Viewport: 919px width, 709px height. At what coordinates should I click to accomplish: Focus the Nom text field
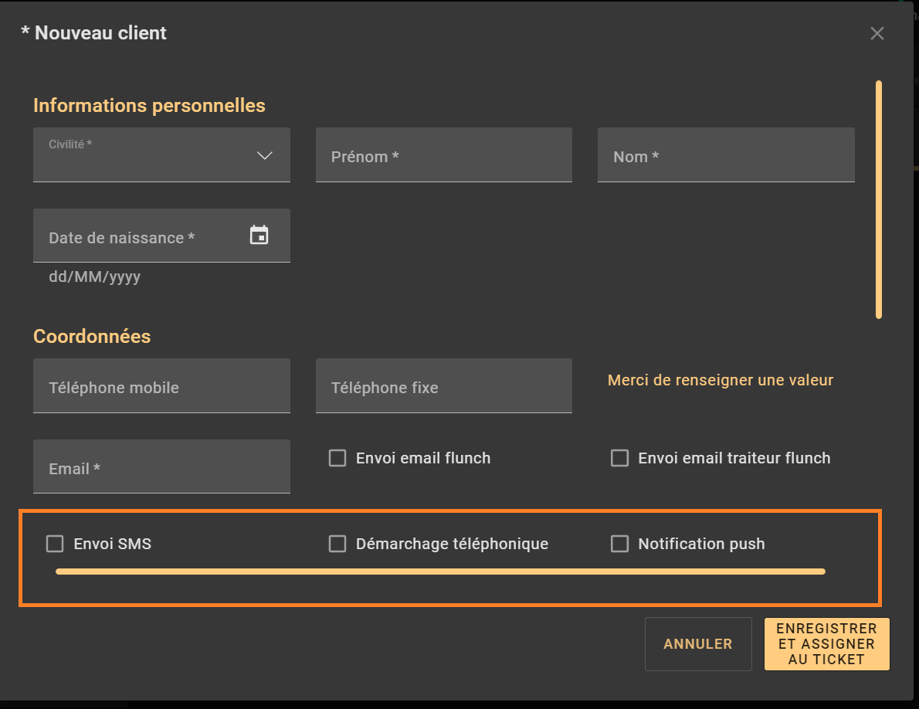tap(725, 156)
